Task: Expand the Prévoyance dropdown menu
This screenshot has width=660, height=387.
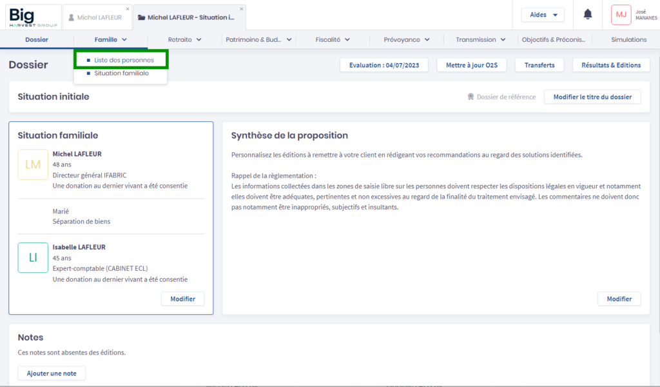Action: pyautogui.click(x=407, y=39)
